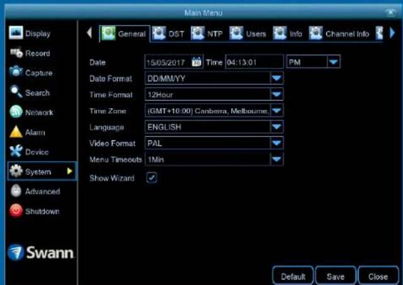The image size is (403, 285).
Task: Open the Network settings icon
Action: [16, 112]
